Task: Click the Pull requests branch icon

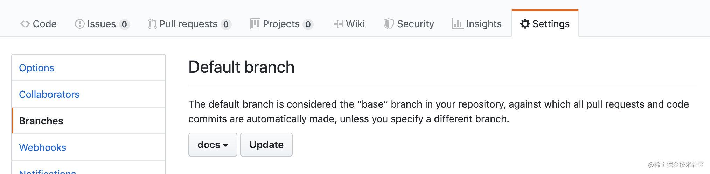Action: coord(152,24)
